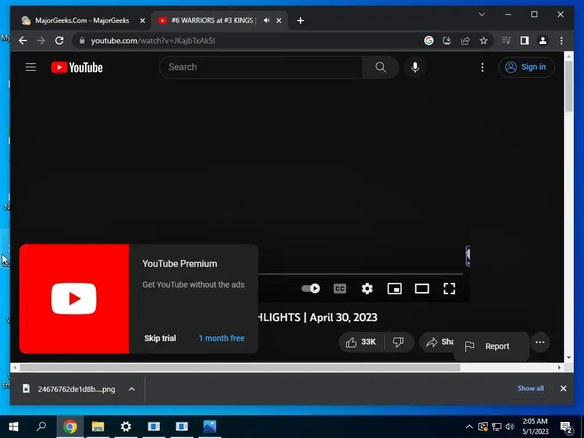View site information lock icon
584x438 pixels.
coord(82,40)
